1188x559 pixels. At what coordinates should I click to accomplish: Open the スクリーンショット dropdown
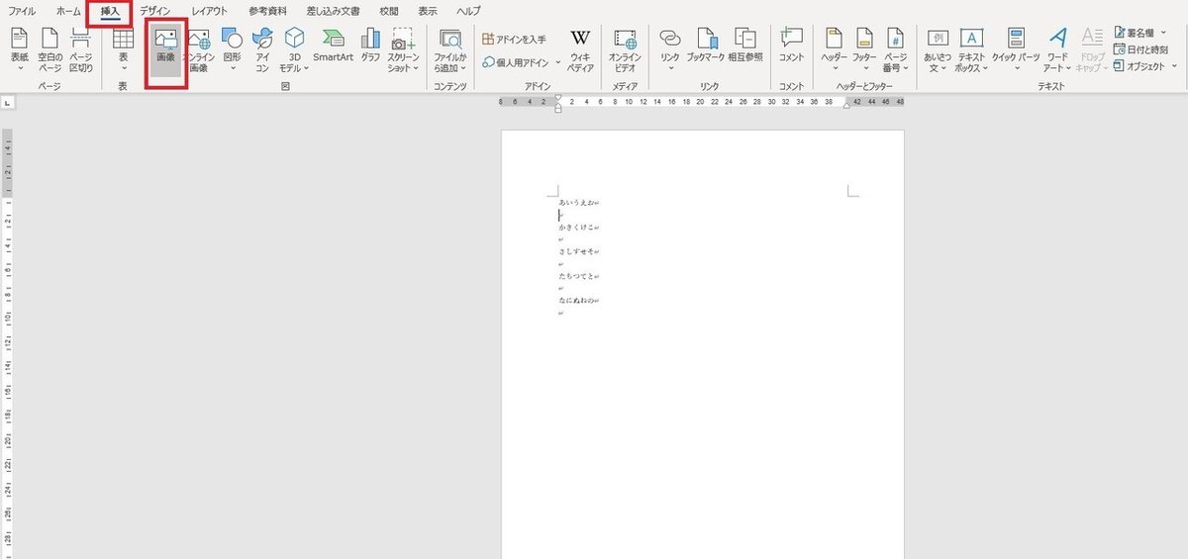403,49
